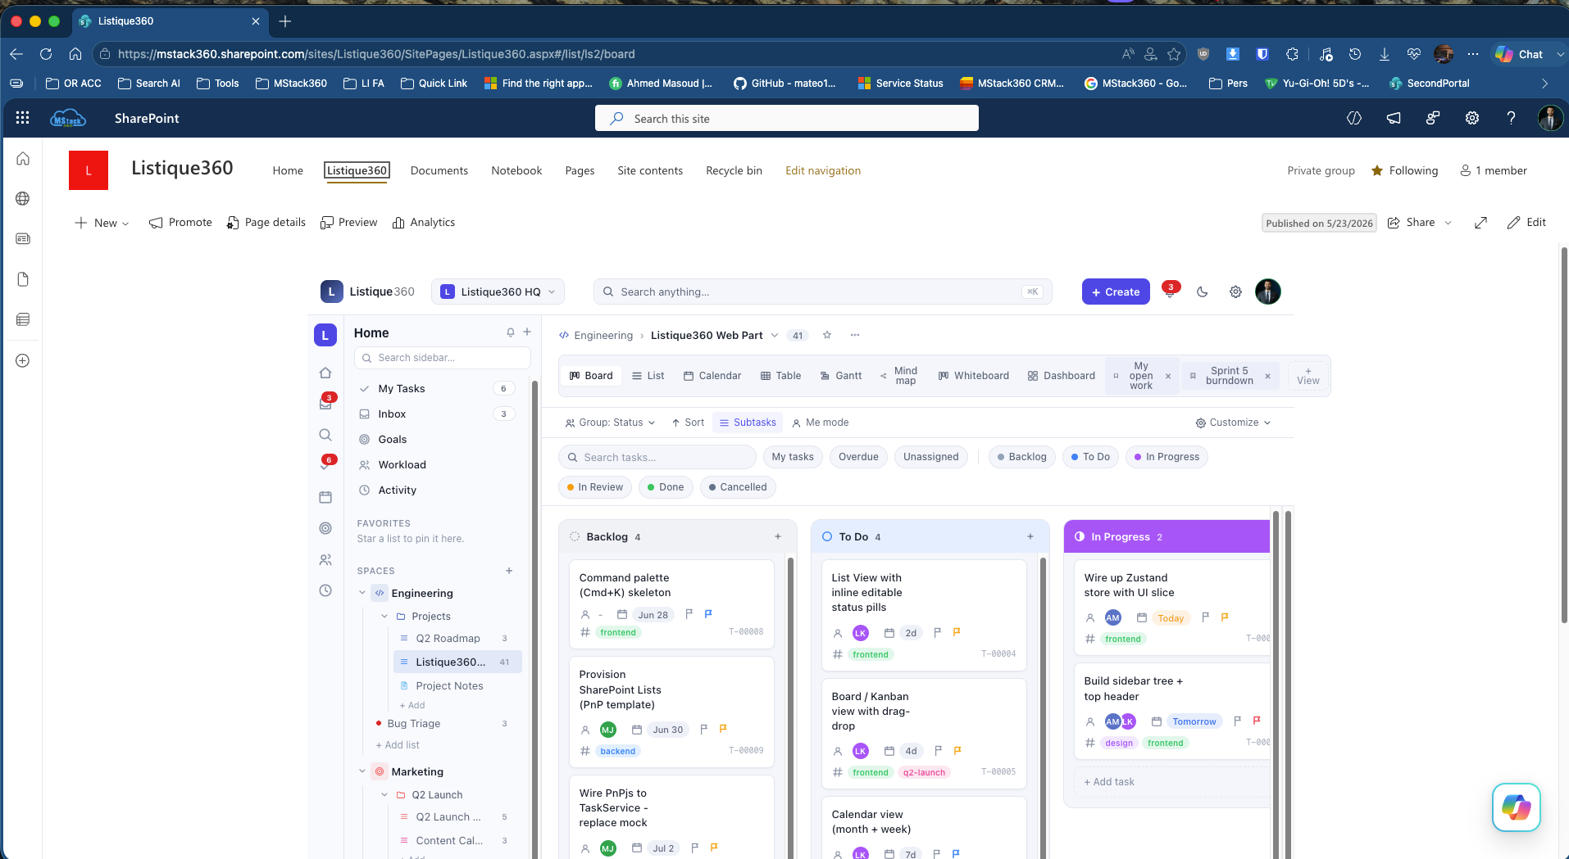Toggle the Overdue filter chip
Viewport: 1569px width, 859px height.
(x=858, y=457)
